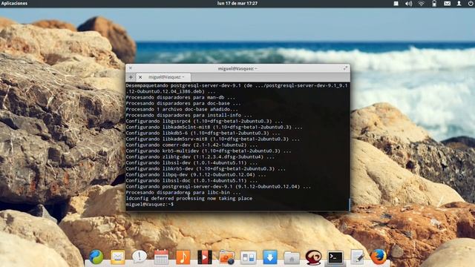The width and height of the screenshot is (475, 267).
Task: Open the battery power indicator
Action: [434, 4]
